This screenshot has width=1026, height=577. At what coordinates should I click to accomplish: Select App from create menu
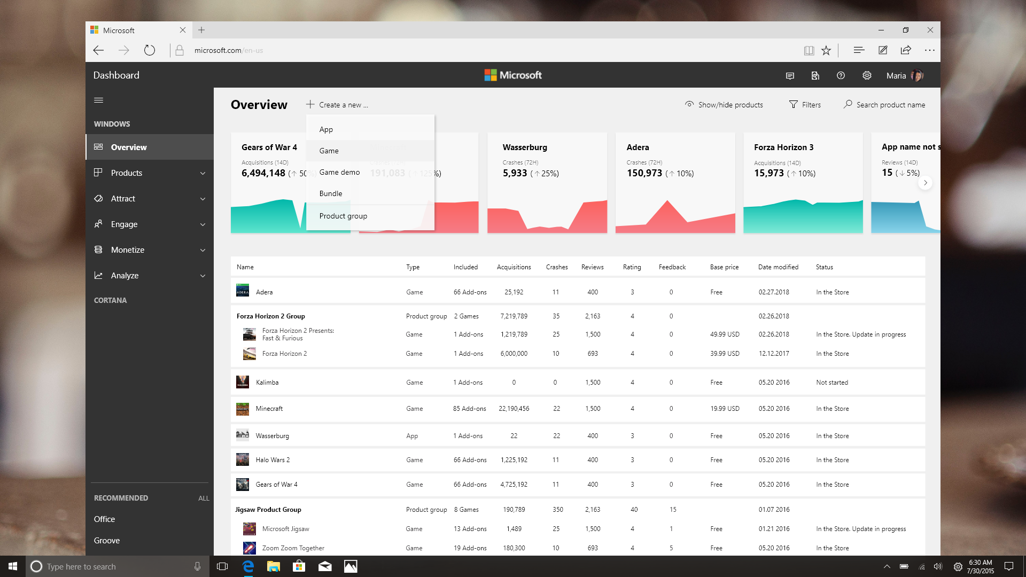click(370, 129)
